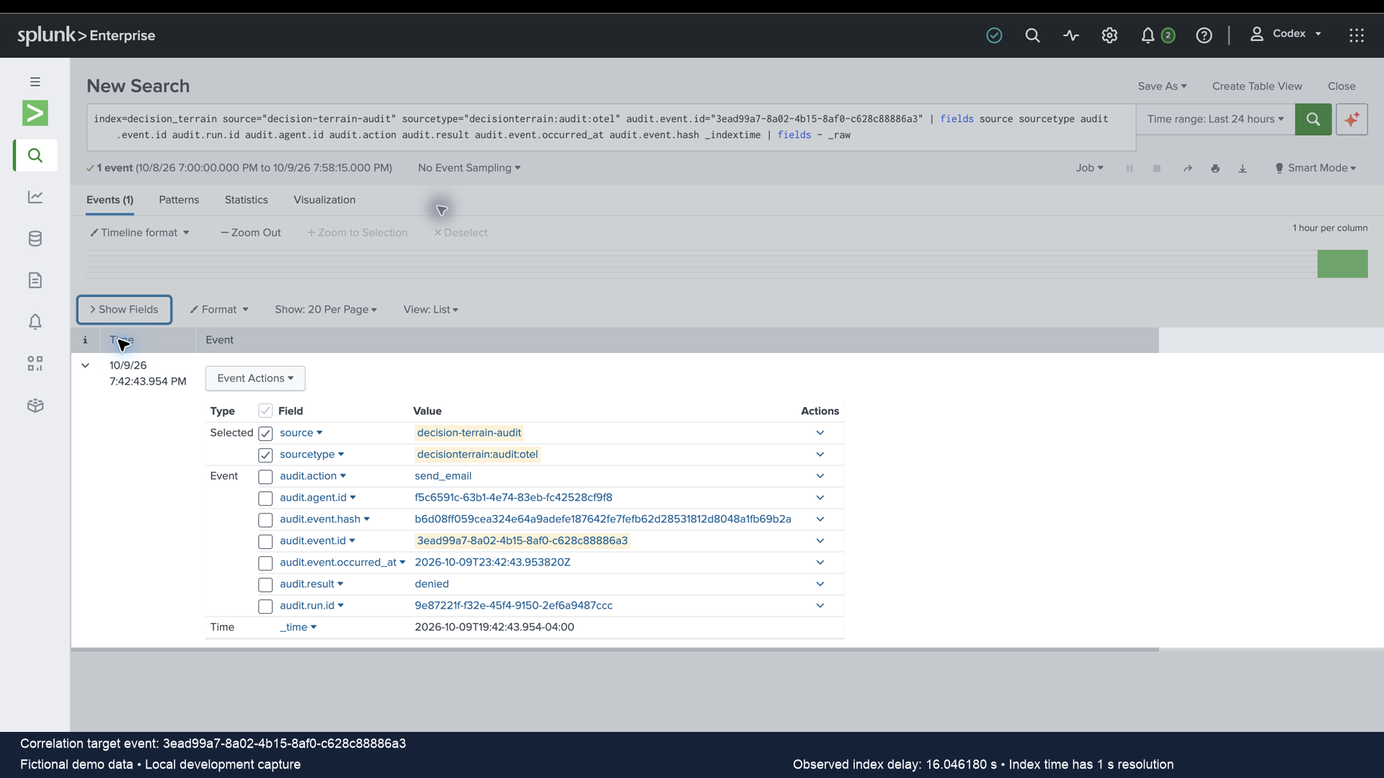This screenshot has height=778, width=1384.
Task: Share the search job via arrow icon
Action: point(1188,169)
